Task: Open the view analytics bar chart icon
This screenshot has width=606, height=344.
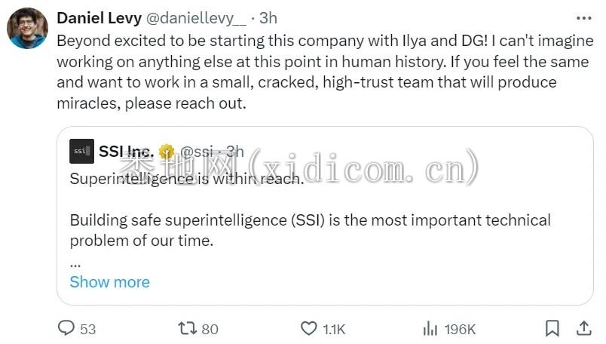Action: point(430,329)
